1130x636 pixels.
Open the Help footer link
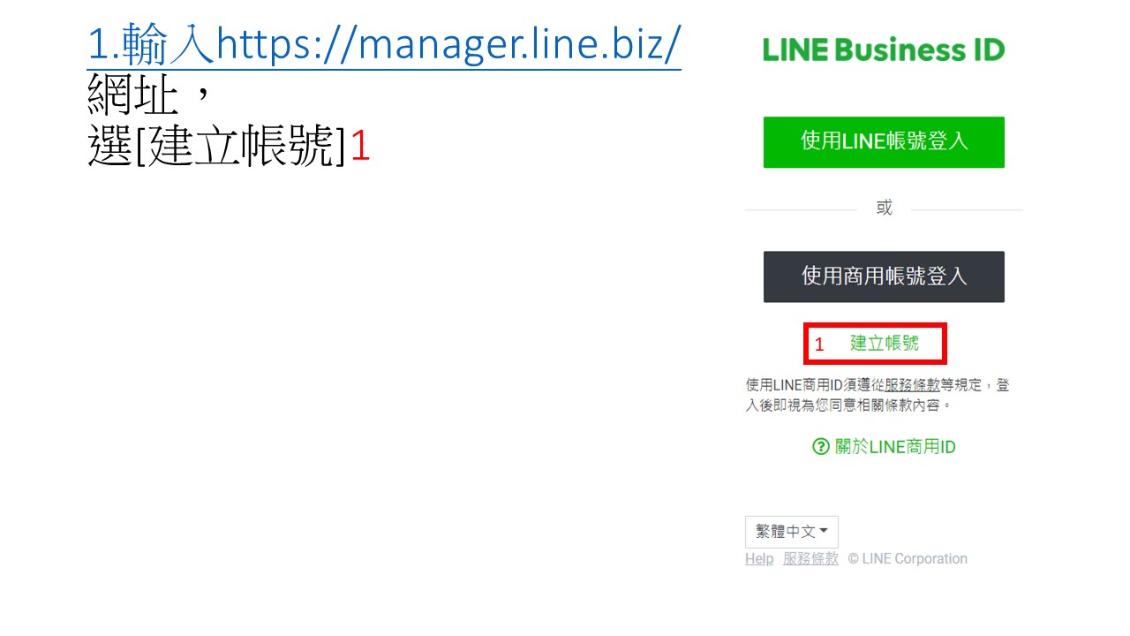coord(759,559)
